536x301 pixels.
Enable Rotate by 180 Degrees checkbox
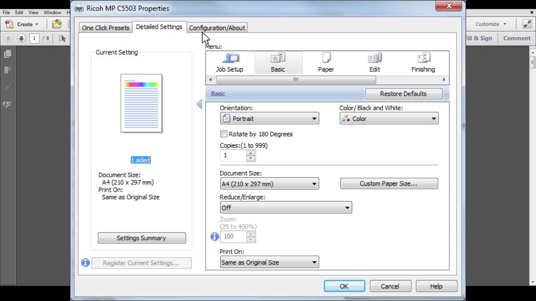click(224, 134)
